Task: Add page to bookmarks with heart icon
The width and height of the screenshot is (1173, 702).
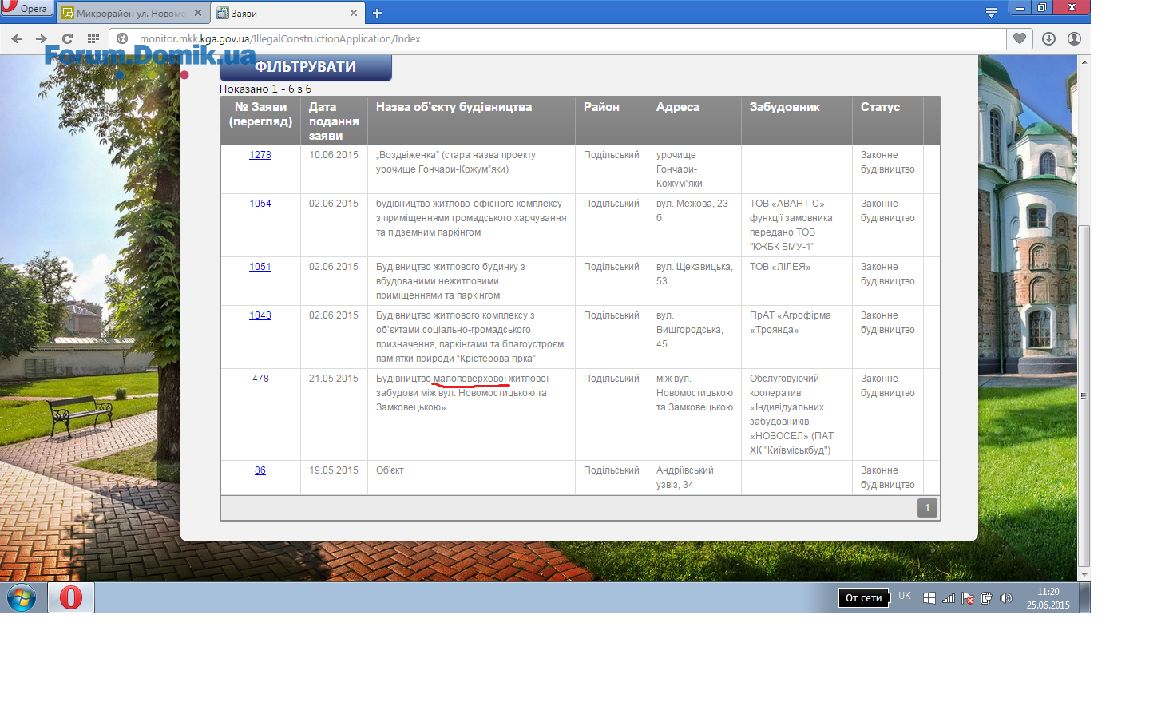Action: [x=1020, y=38]
